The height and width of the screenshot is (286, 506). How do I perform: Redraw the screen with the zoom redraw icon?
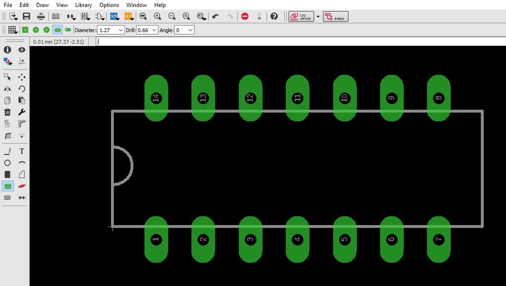click(x=186, y=16)
